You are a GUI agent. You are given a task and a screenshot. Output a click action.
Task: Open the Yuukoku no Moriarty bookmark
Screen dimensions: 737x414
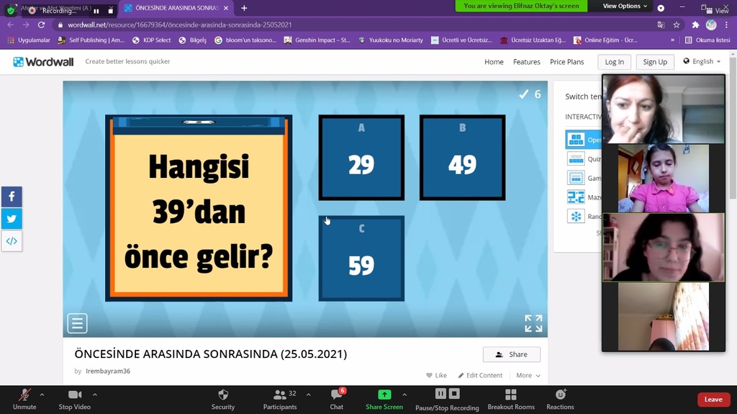tap(391, 40)
